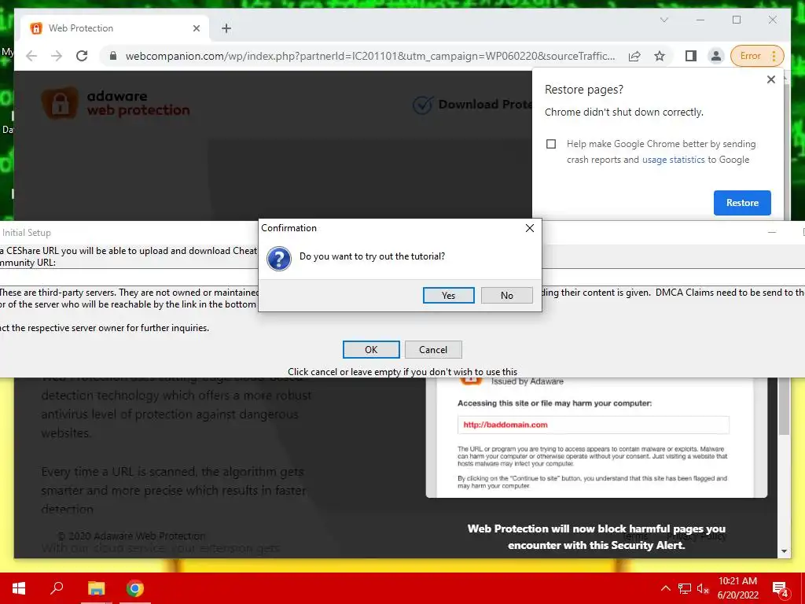The image size is (805, 604).
Task: Open the tab search chevron
Action: (x=663, y=20)
